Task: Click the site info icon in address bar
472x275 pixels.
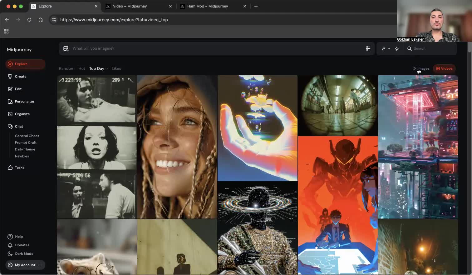Action: 54,20
